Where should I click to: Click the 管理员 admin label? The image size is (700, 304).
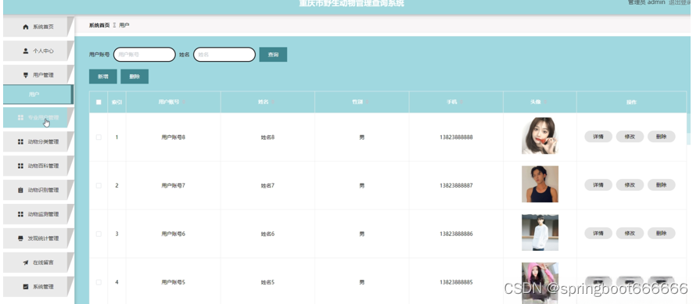pyautogui.click(x=647, y=2)
